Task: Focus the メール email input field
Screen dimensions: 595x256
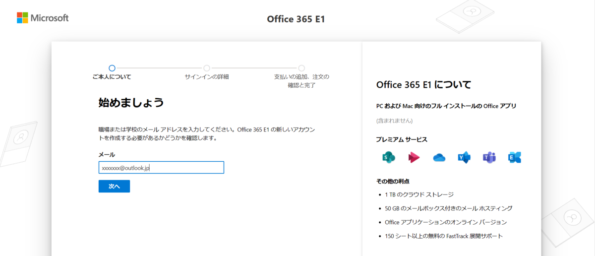Action: [161, 168]
